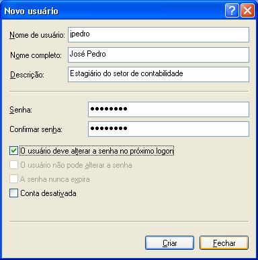Click the 'Confirmar senha:' label text
The height and width of the screenshot is (260, 258).
coord(36,129)
